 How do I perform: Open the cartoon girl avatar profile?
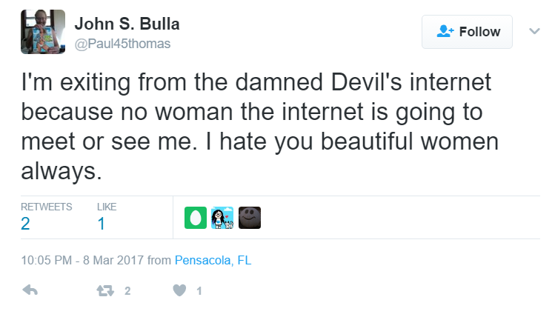click(x=222, y=218)
